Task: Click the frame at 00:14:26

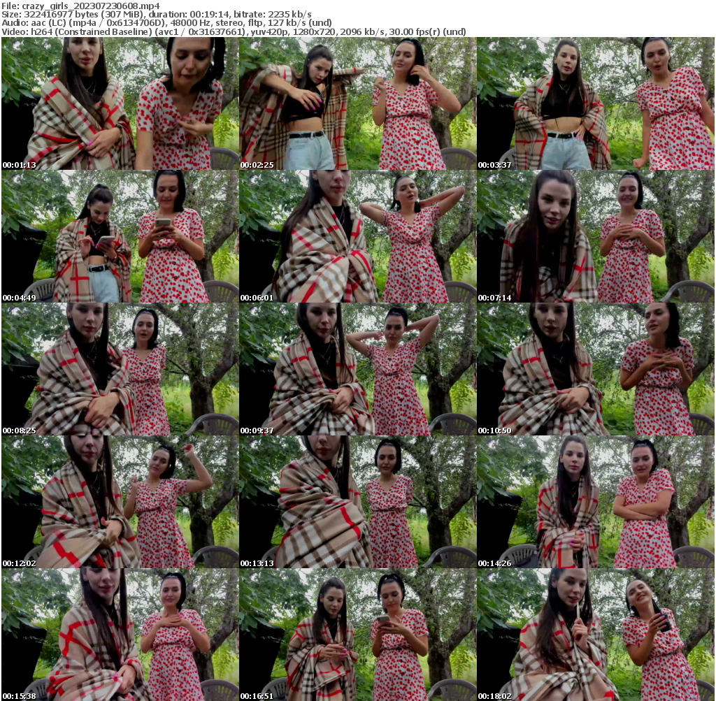Action: pos(596,502)
